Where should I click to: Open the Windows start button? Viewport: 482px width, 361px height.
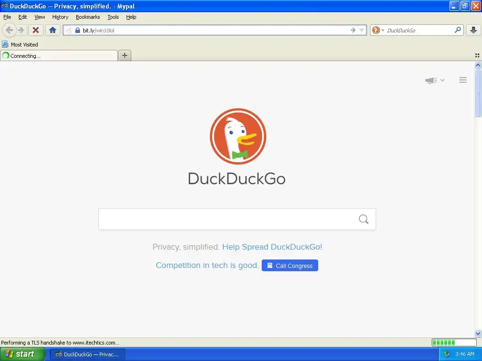[22, 354]
